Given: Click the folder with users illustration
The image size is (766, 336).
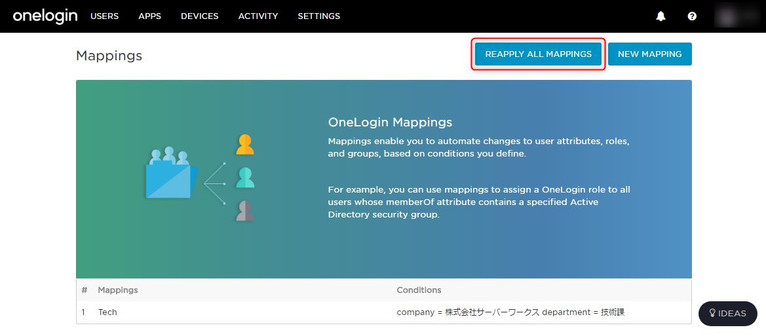Looking at the screenshot, I should [172, 172].
